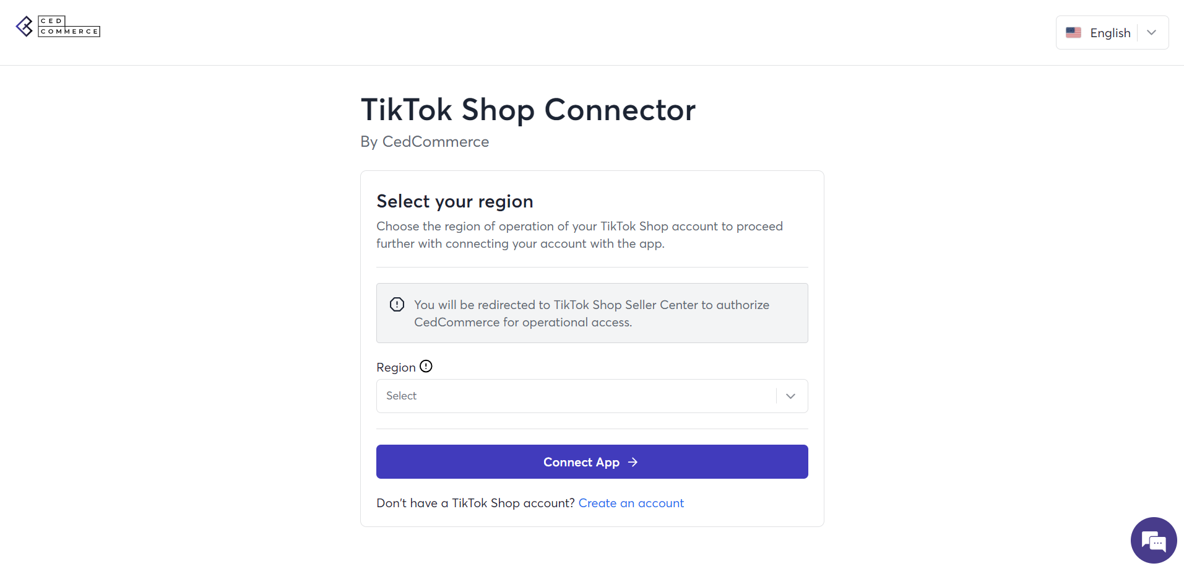The image size is (1184, 571).
Task: Open the live chat support bubble
Action: [x=1153, y=540]
